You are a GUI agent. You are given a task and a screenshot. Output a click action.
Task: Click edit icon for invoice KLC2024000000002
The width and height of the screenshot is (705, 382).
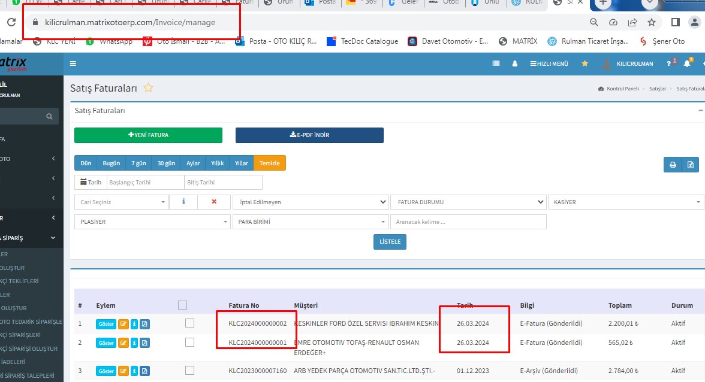point(123,324)
